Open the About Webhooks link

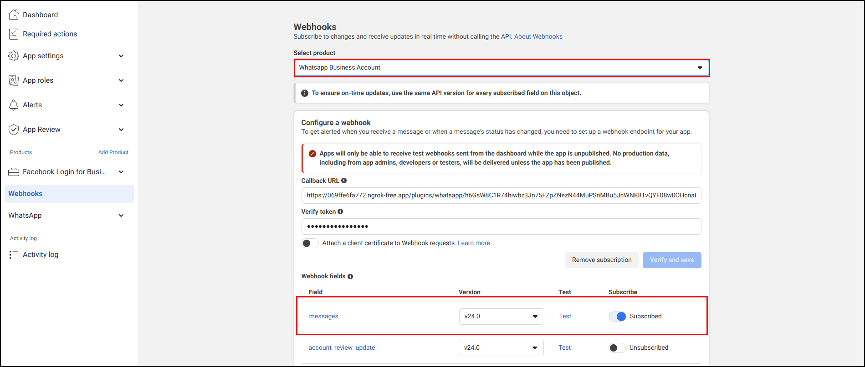pyautogui.click(x=538, y=36)
